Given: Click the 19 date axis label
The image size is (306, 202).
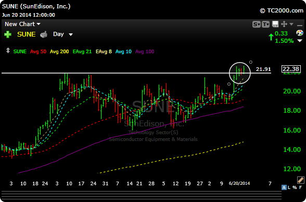Looking at the screenshot, I should coord(187,184).
